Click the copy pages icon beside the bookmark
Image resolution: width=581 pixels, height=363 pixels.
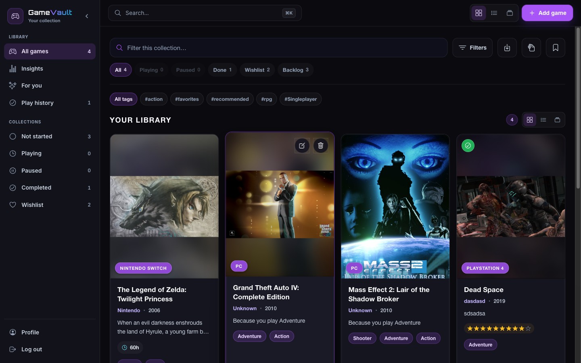[x=531, y=48]
